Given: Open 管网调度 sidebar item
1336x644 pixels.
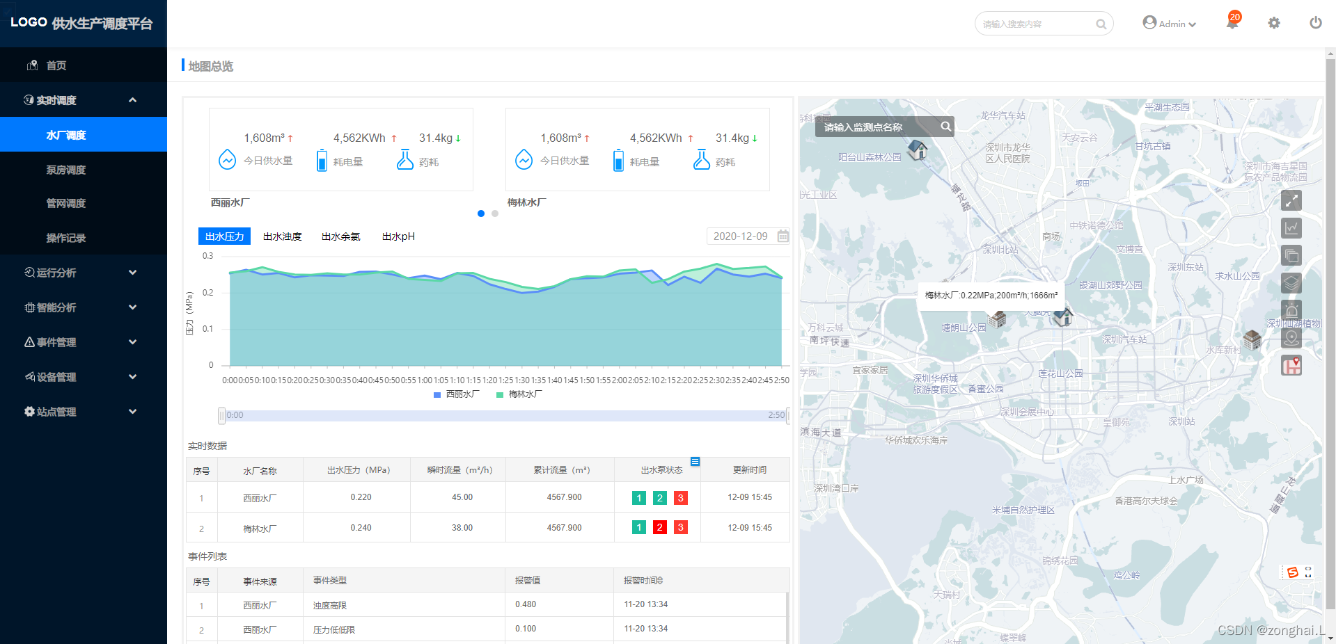Looking at the screenshot, I should pos(84,203).
